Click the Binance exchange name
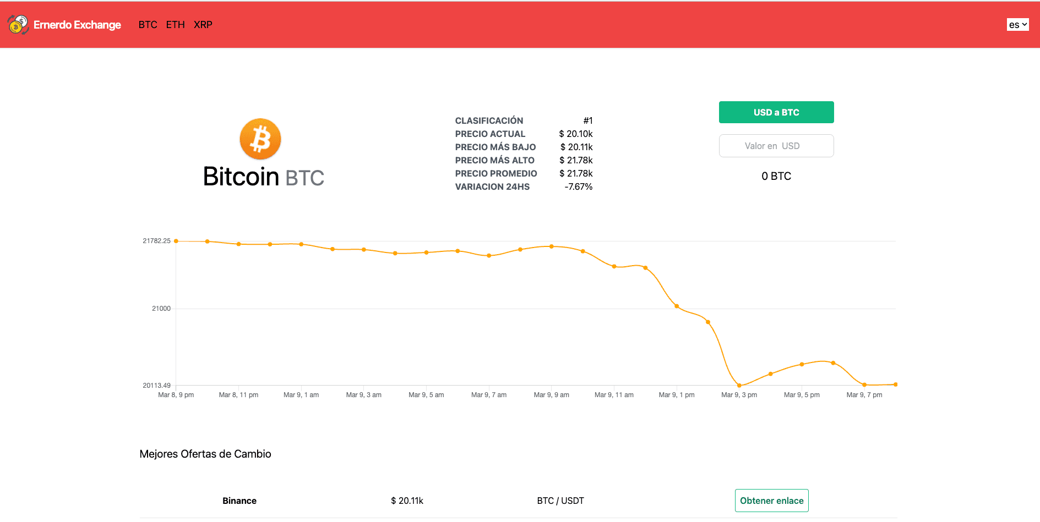Screen dimensions: 1040x522 [x=239, y=501]
